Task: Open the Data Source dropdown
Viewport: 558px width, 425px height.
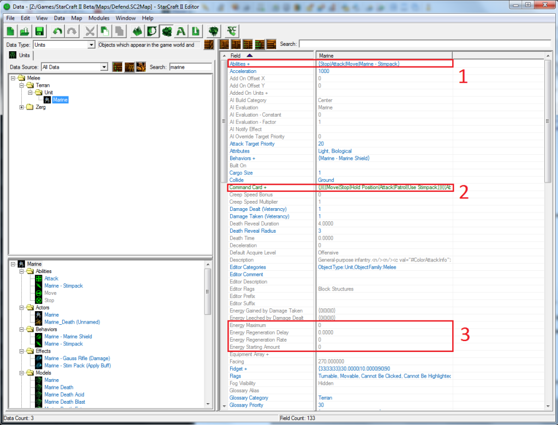Action: 104,67
